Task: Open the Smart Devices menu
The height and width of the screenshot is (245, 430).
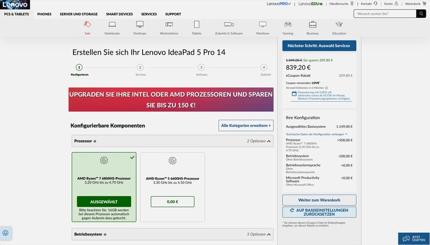Action: coord(119,14)
